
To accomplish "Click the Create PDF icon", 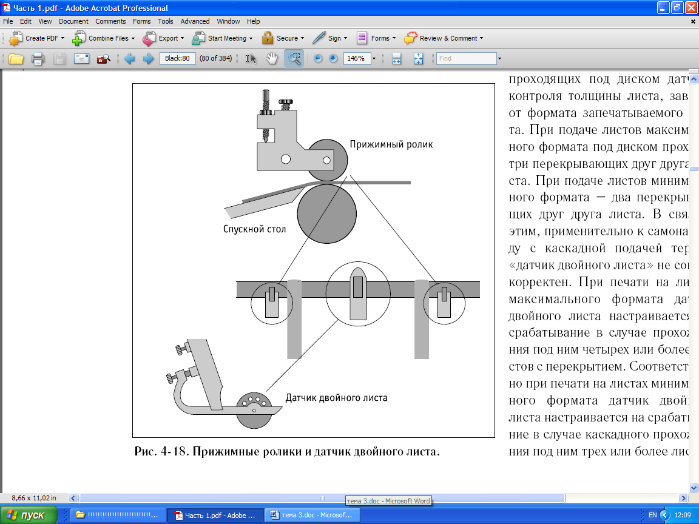I will [x=15, y=39].
